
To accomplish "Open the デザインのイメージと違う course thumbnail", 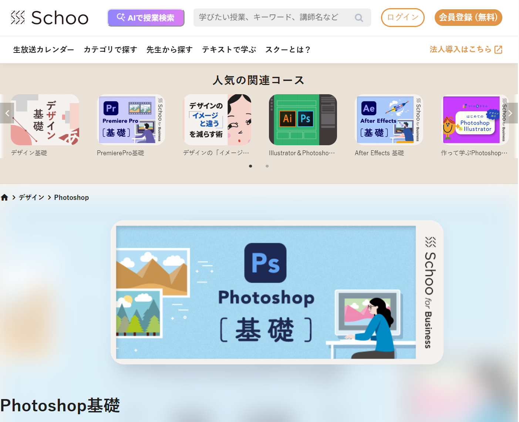I will tap(217, 120).
